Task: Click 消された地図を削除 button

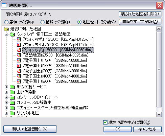Action: 140,14
